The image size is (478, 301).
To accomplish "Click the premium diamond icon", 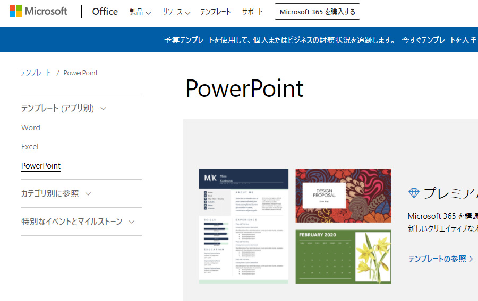I will [x=414, y=193].
